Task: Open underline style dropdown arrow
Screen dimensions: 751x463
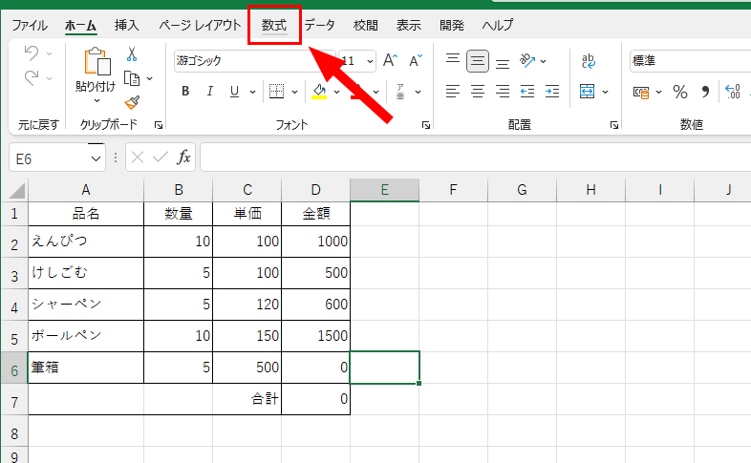Action: (x=252, y=92)
